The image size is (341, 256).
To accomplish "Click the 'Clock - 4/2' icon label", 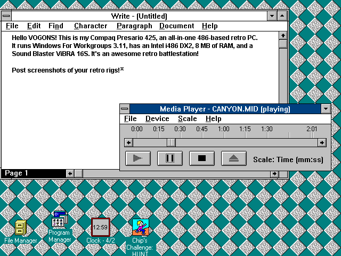I will click(x=101, y=241).
